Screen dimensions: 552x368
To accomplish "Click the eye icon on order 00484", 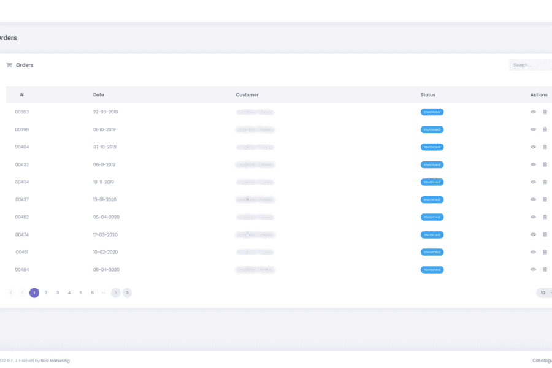I will [x=533, y=270].
